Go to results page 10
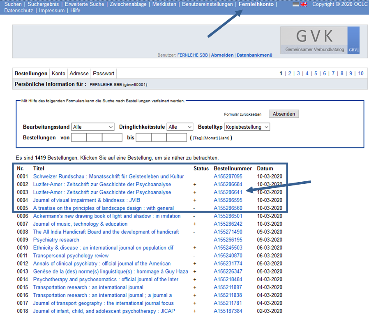Screen dimensions: 369x324 point(361,74)
